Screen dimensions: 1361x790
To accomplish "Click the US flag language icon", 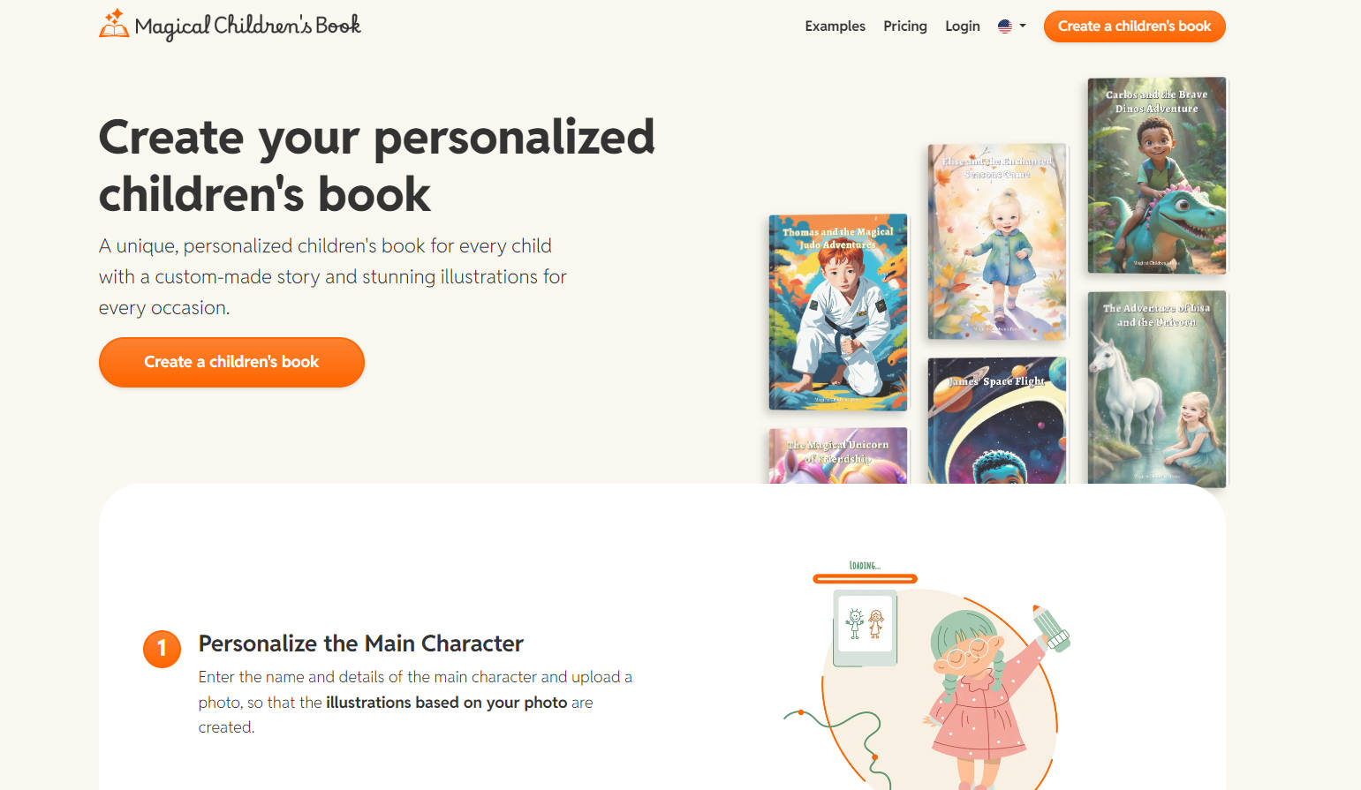I will tap(1004, 26).
